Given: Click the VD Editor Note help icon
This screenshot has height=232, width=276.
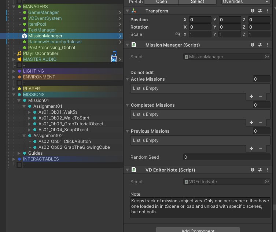Looking at the screenshot, I should [x=253, y=170].
